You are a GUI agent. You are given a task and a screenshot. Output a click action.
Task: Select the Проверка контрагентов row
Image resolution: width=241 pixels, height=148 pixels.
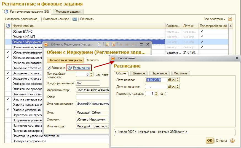point(57,141)
